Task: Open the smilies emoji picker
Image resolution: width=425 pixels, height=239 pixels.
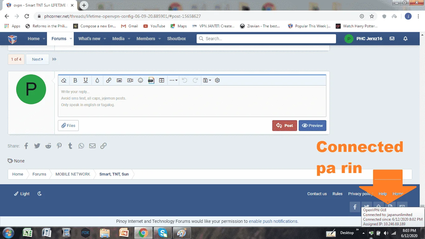Action: click(141, 80)
